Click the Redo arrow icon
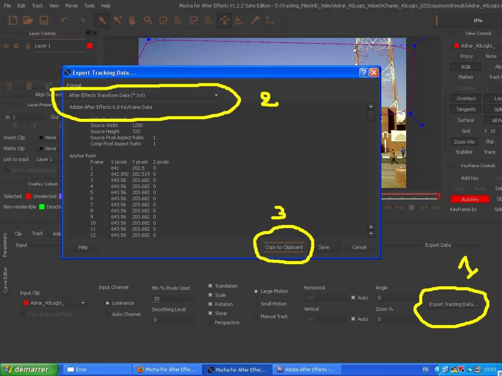502x376 pixels. click(81, 21)
